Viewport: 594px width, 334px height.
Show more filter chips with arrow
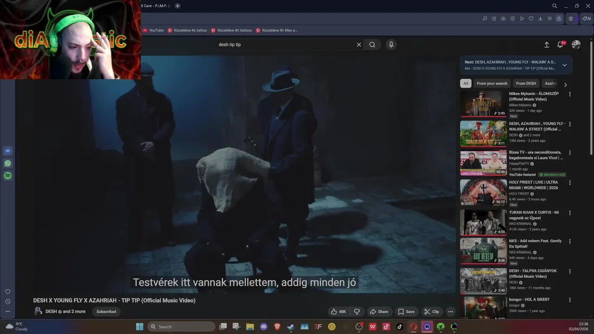coord(565,85)
